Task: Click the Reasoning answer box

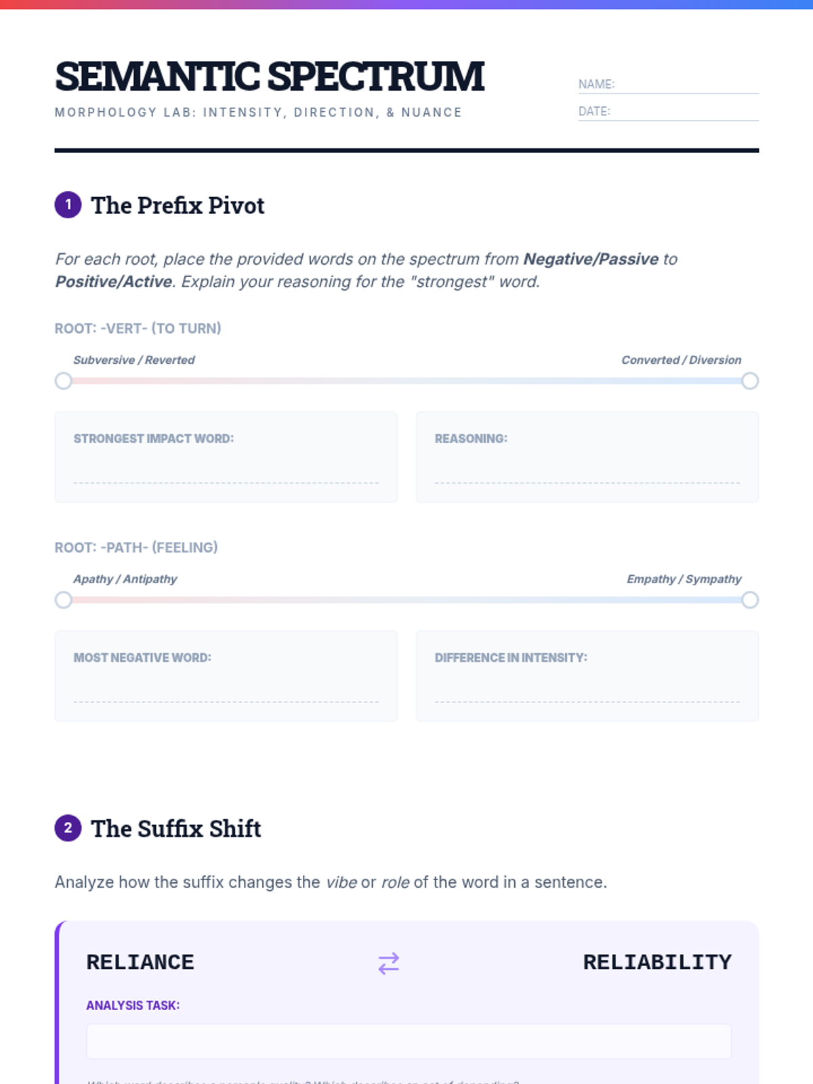Action: click(587, 470)
